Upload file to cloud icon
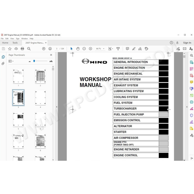Viewport: 194px width, 194px height. 16,49
